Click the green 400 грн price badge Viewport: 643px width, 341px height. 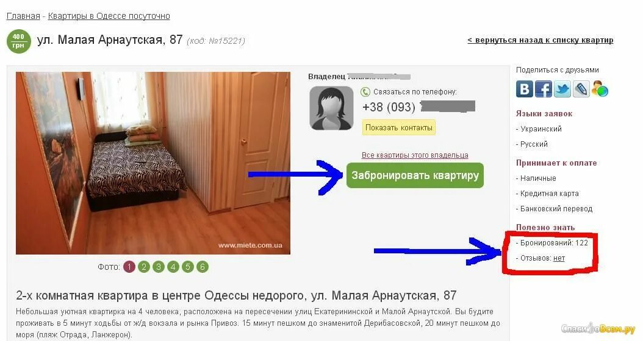(x=18, y=41)
